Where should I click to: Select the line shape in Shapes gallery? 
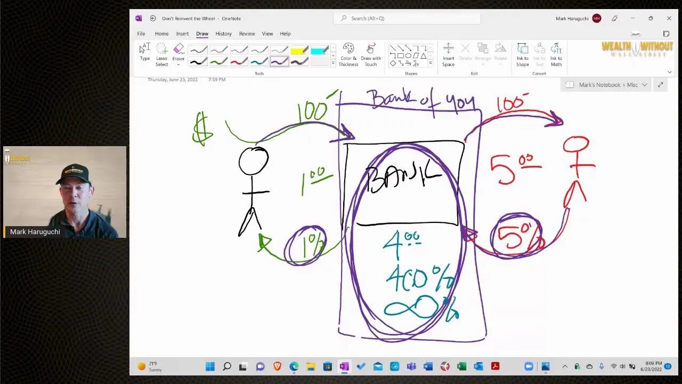(x=393, y=48)
